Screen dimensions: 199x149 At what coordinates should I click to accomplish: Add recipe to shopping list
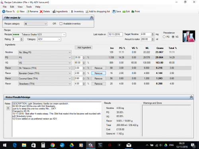coord(98,12)
